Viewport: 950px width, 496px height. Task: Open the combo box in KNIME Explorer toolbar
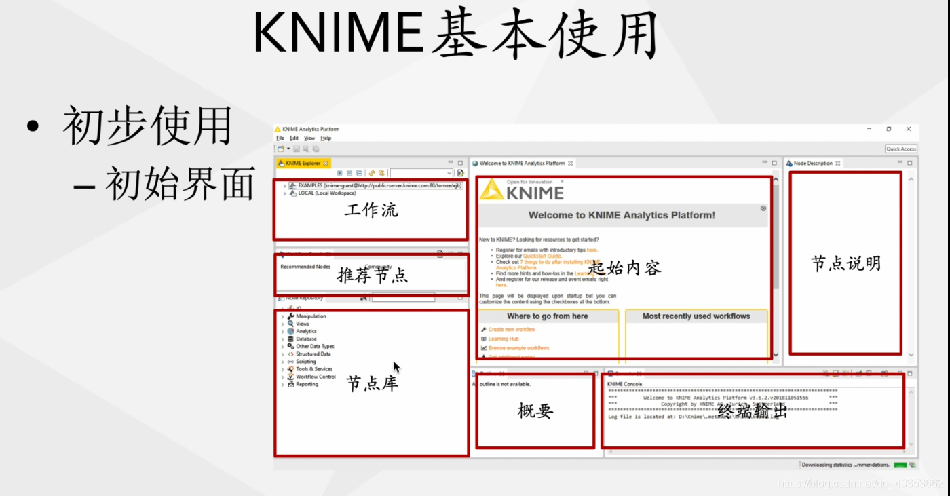[421, 173]
